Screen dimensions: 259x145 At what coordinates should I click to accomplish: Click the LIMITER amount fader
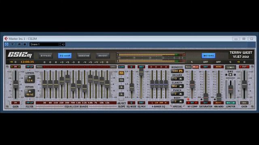click(x=231, y=89)
